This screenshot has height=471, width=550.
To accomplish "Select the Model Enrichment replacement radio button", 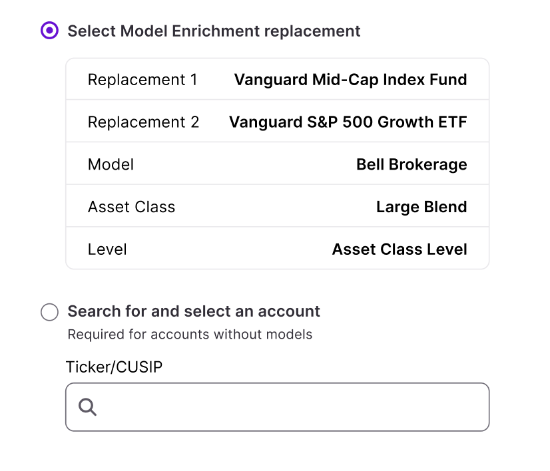I will (x=50, y=31).
